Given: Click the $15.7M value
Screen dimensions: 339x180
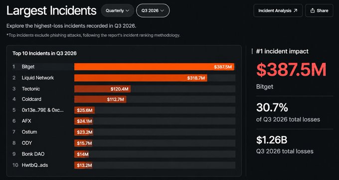Looking at the screenshot, I should pyautogui.click(x=84, y=143).
